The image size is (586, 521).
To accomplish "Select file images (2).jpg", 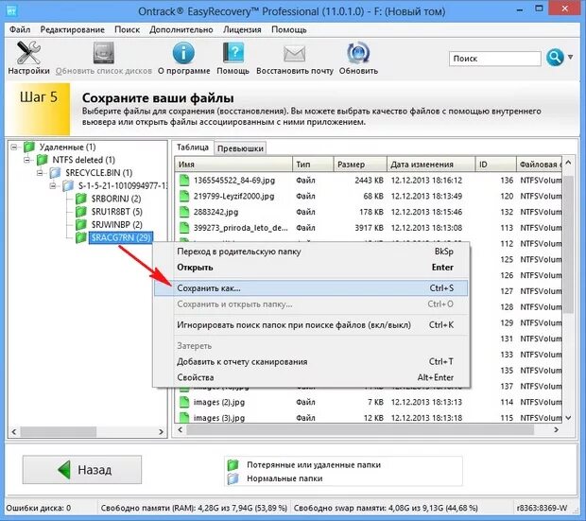I will tap(219, 402).
